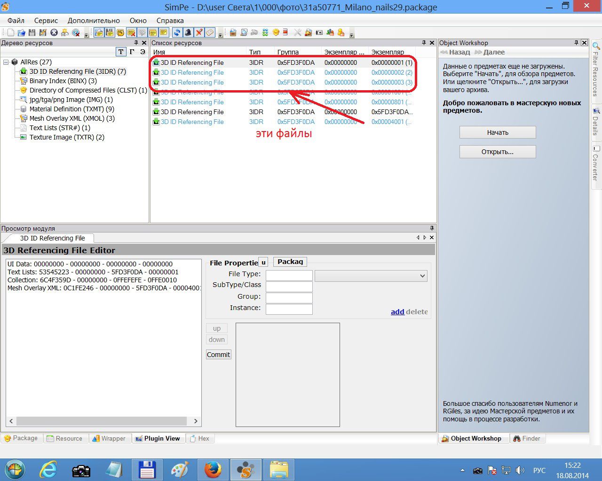Click the Save package floppy icon
Image resolution: width=602 pixels, height=481 pixels.
point(32,32)
